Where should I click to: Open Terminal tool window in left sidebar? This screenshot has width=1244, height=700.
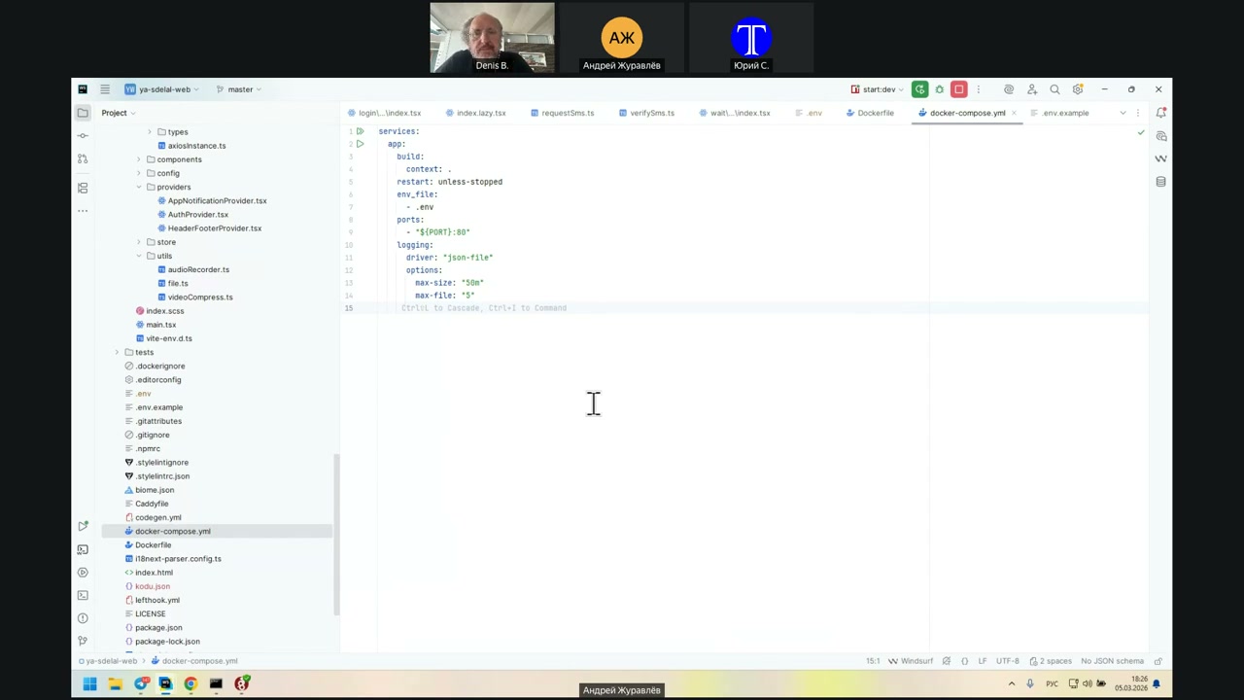coord(83,595)
